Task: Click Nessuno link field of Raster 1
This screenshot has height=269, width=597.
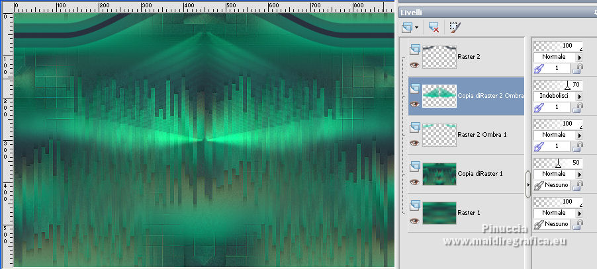Action: tap(557, 224)
